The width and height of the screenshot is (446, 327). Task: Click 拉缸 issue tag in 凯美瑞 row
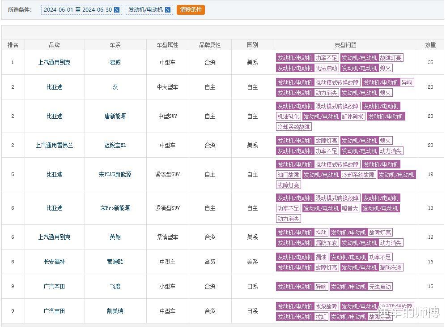point(321,316)
